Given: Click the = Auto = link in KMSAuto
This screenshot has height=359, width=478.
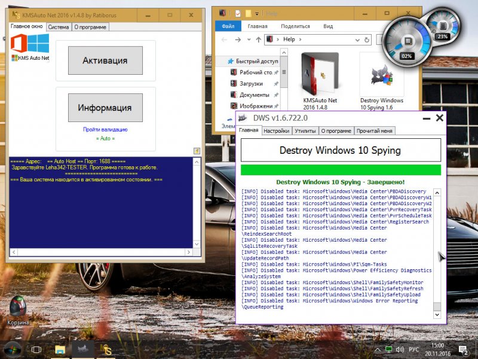Looking at the screenshot, I should pyautogui.click(x=106, y=138).
